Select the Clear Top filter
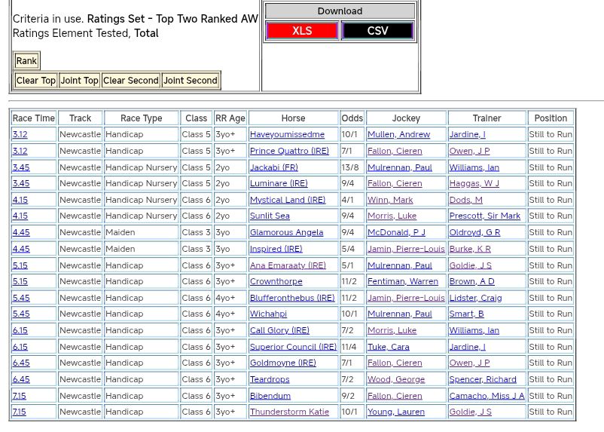This screenshot has height=432, width=604. pos(35,81)
